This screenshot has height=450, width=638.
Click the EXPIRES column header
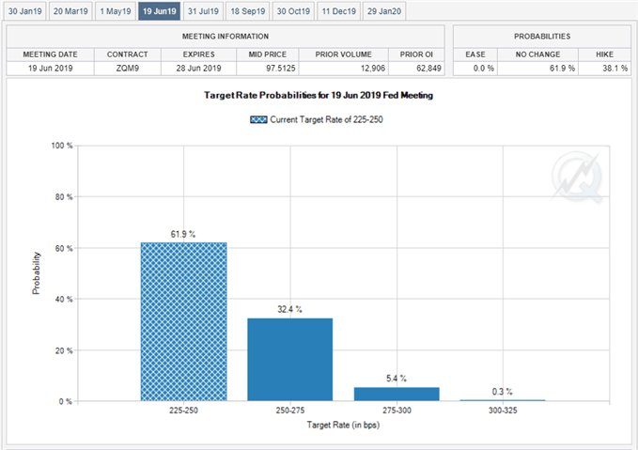coord(198,54)
